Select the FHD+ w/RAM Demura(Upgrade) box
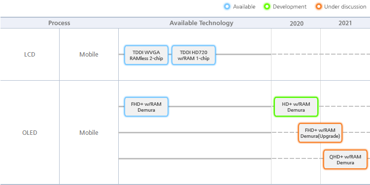This screenshot has height=185, width=370. pyautogui.click(x=320, y=133)
